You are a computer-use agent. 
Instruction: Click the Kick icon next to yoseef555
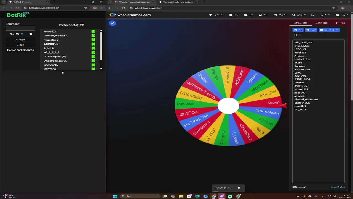pos(93,40)
